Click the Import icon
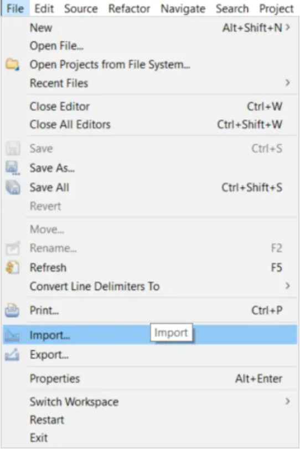The image size is (300, 449). (12, 335)
